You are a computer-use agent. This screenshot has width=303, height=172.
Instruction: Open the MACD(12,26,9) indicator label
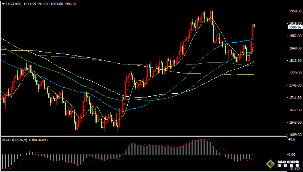(x=15, y=140)
